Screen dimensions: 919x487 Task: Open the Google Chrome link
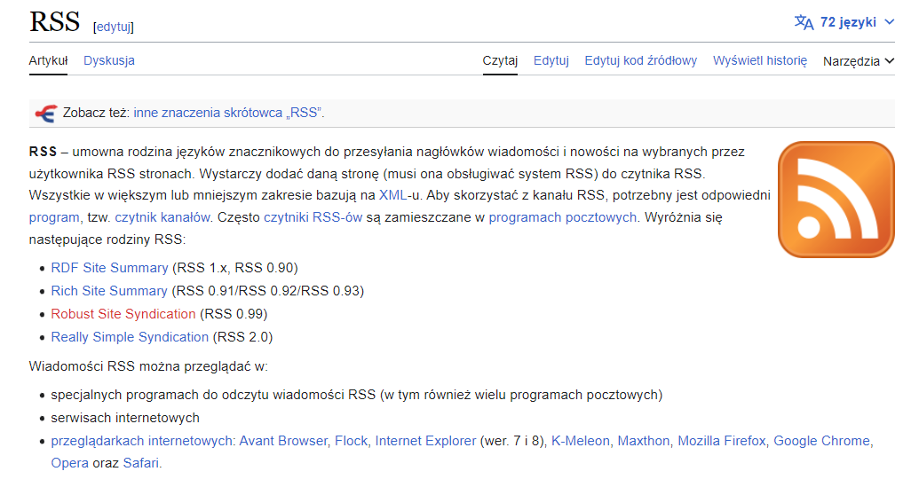(821, 441)
